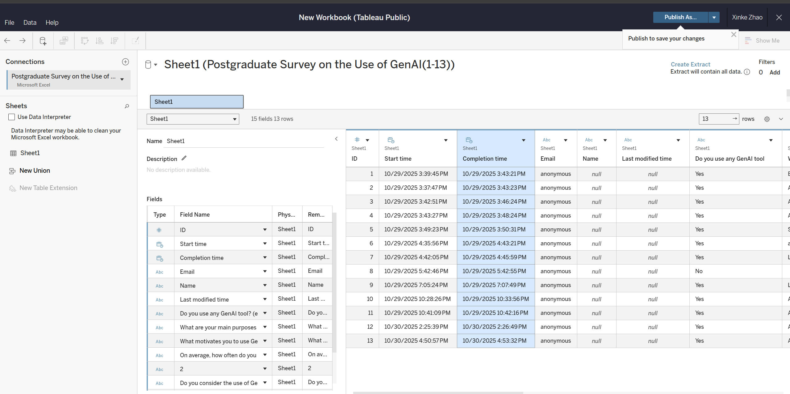The image size is (790, 394).
Task: Click the redo forward arrow icon
Action: click(23, 40)
